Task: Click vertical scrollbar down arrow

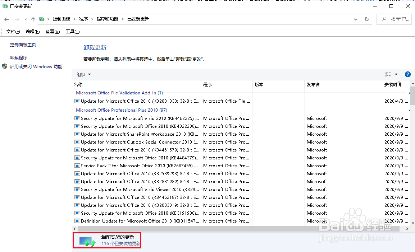Action: click(412, 223)
